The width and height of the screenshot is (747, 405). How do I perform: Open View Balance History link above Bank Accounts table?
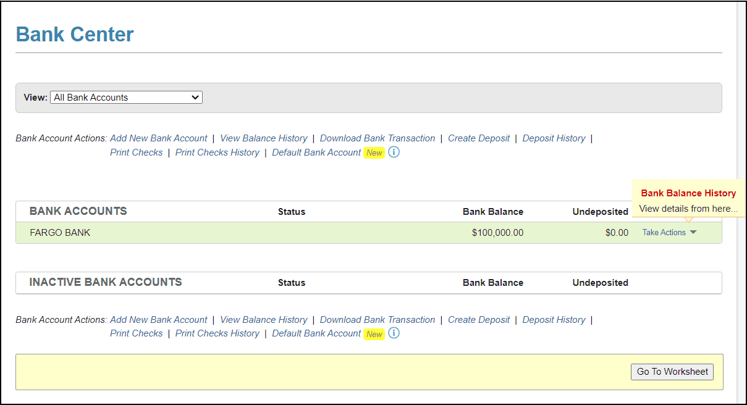(263, 138)
